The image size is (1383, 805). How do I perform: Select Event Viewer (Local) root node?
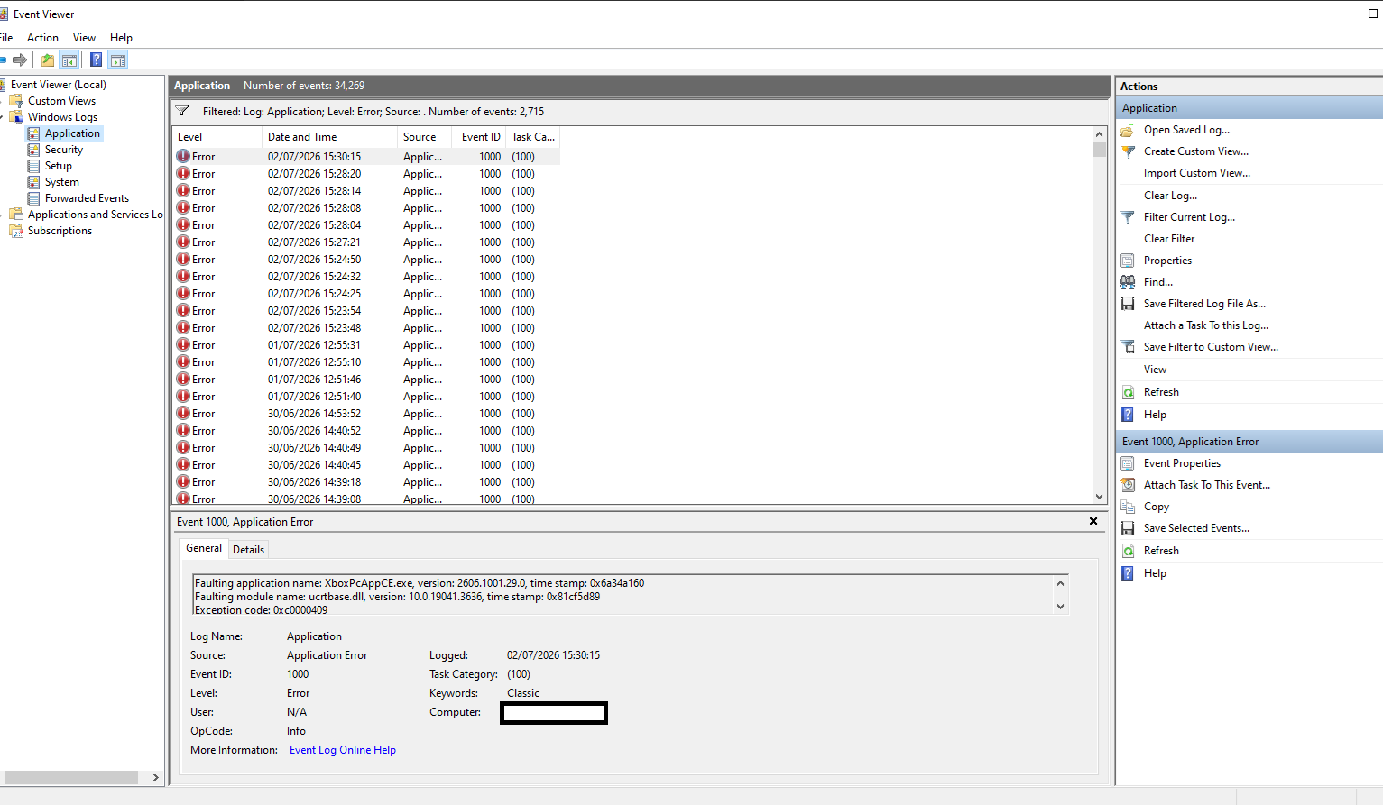[59, 85]
